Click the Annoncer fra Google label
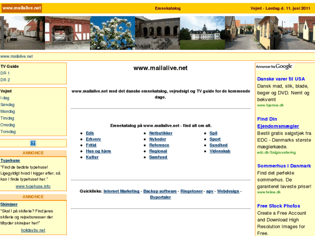The height and width of the screenshot is (236, 315). [274, 67]
